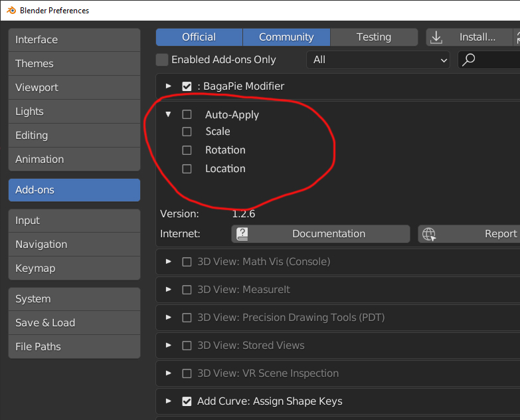Click the globe icon on Report button
Viewport: 520px width, 420px height.
click(429, 234)
